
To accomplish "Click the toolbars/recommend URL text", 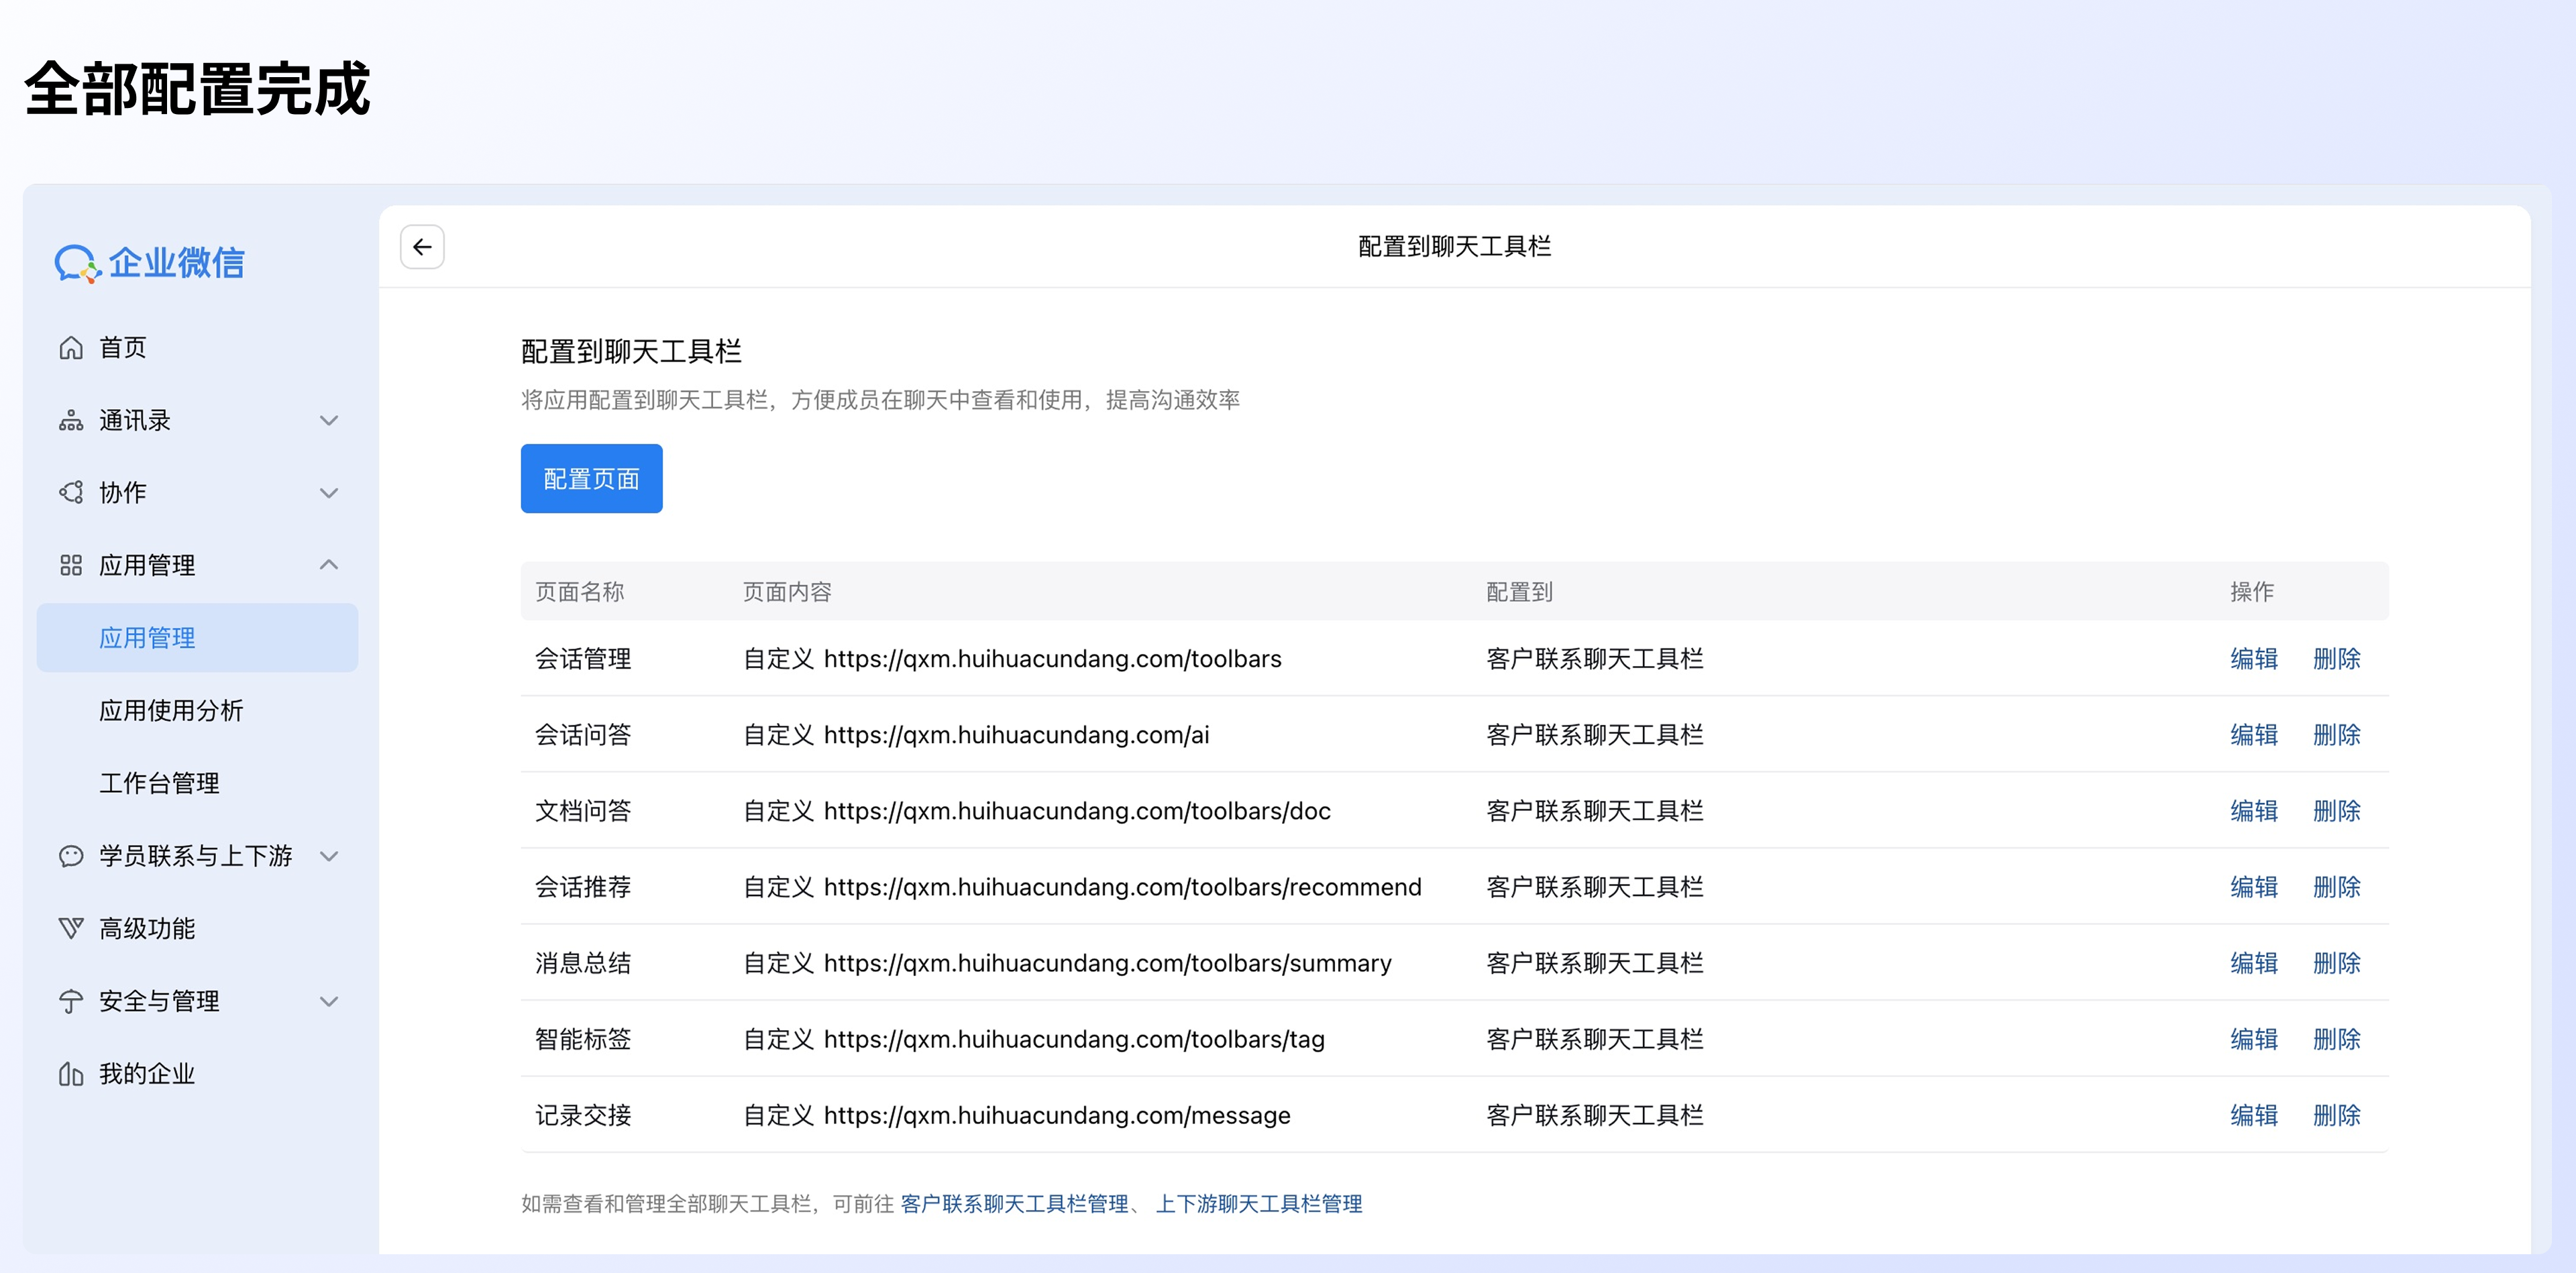I will 1122,887.
